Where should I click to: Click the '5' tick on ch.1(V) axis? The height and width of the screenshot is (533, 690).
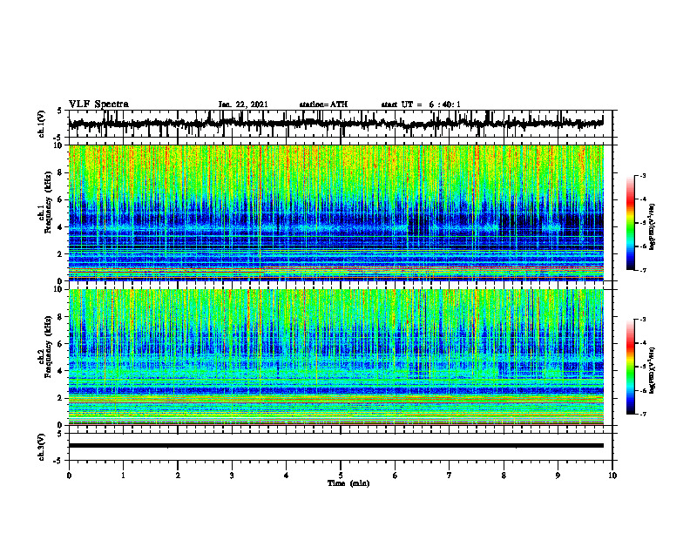tap(60, 111)
